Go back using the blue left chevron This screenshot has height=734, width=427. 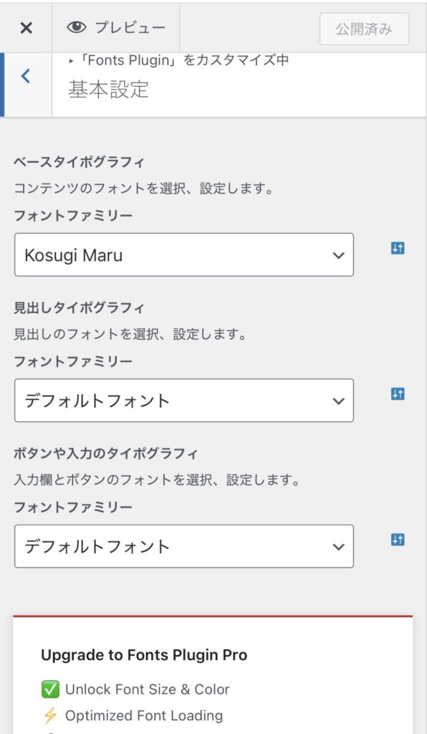26,76
